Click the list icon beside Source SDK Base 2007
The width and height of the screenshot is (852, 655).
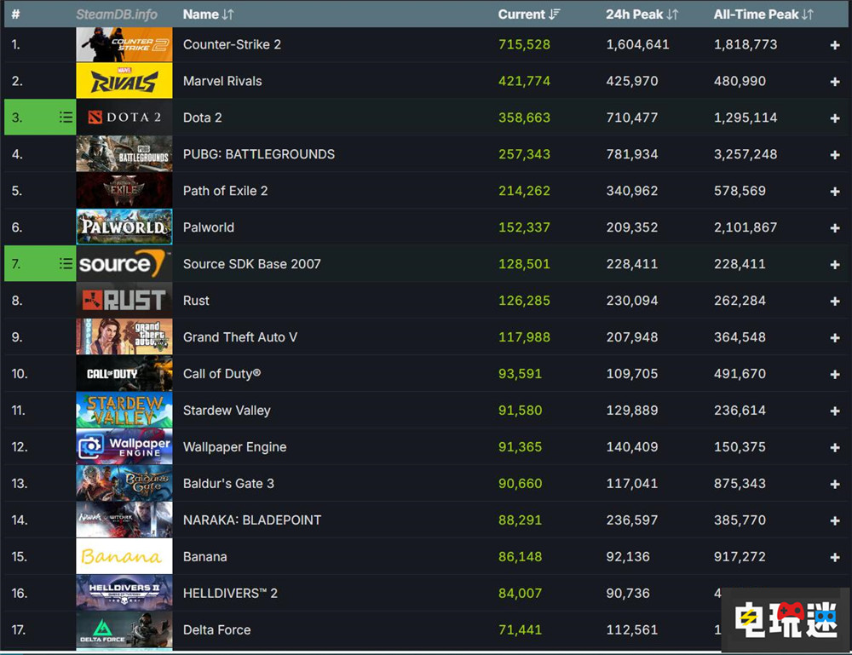pyautogui.click(x=66, y=264)
